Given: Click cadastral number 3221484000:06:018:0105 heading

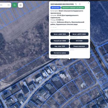Looking at the screenshot, I should pos(62,4).
